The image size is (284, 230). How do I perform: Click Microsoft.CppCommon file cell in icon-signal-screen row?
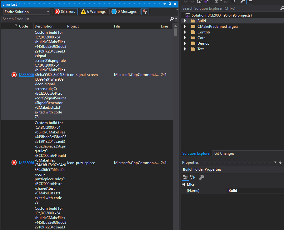[136, 75]
